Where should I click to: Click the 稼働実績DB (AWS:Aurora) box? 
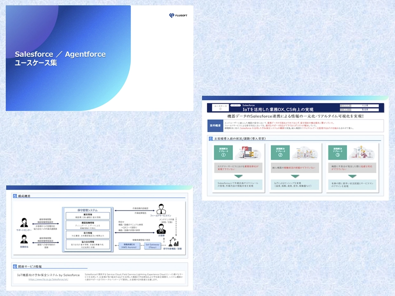[x=130, y=245]
